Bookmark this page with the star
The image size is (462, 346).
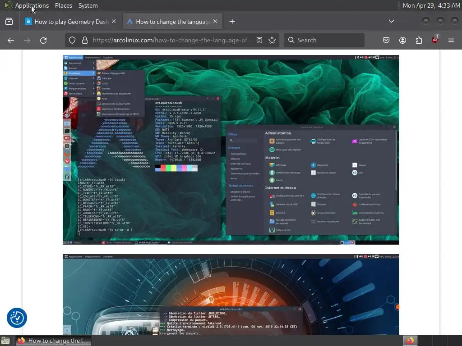pyautogui.click(x=272, y=40)
